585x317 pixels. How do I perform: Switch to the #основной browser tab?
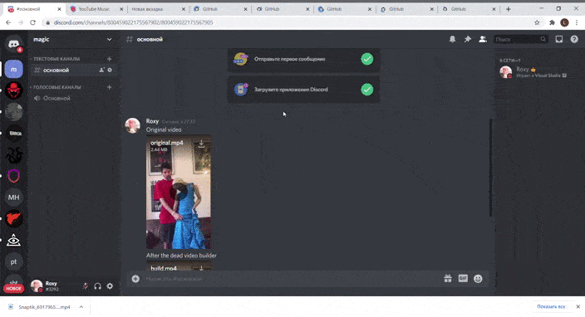pos(34,9)
